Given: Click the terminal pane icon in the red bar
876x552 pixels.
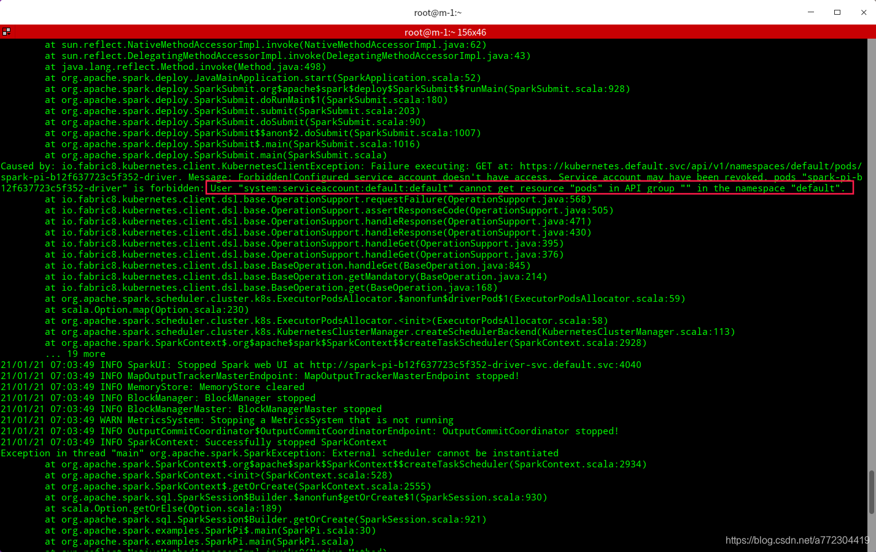Looking at the screenshot, I should [6, 32].
